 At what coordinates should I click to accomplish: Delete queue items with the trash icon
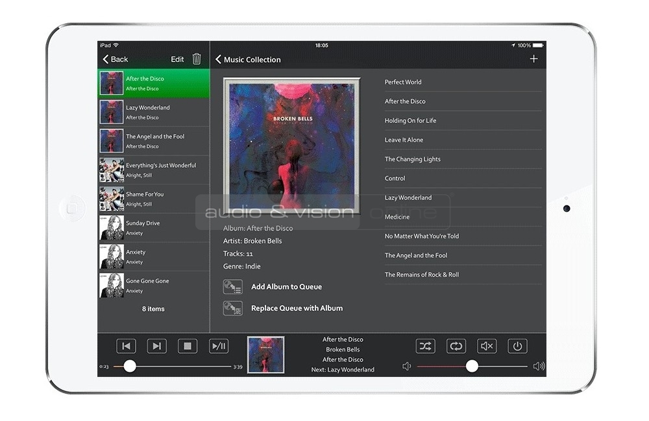pos(197,59)
